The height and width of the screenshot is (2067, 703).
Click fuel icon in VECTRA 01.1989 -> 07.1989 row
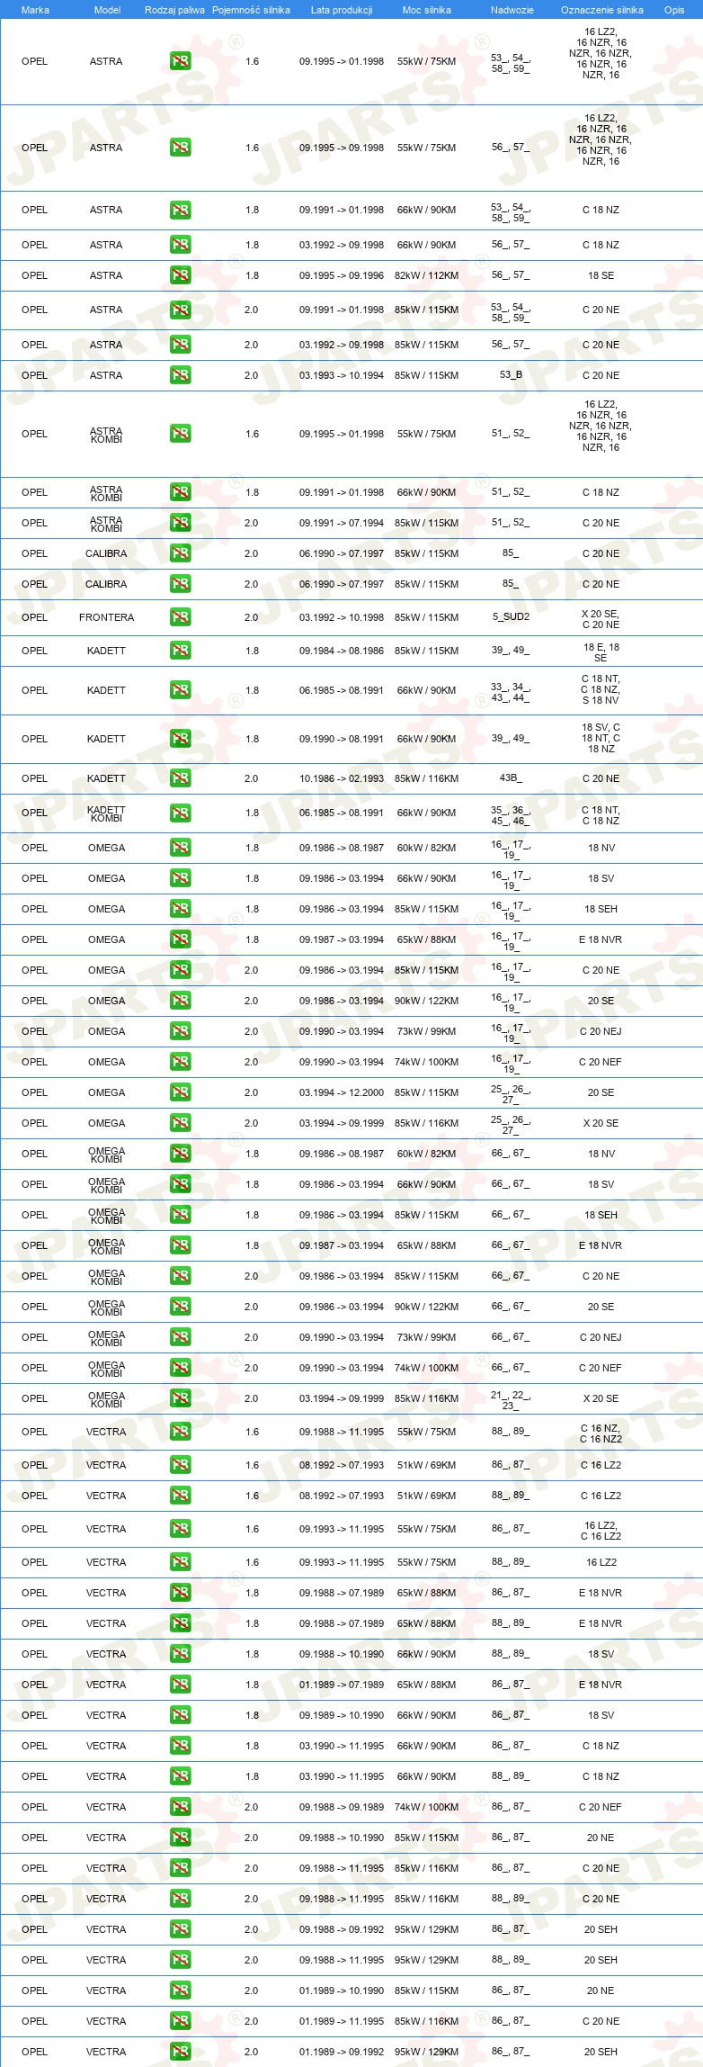point(180,1685)
